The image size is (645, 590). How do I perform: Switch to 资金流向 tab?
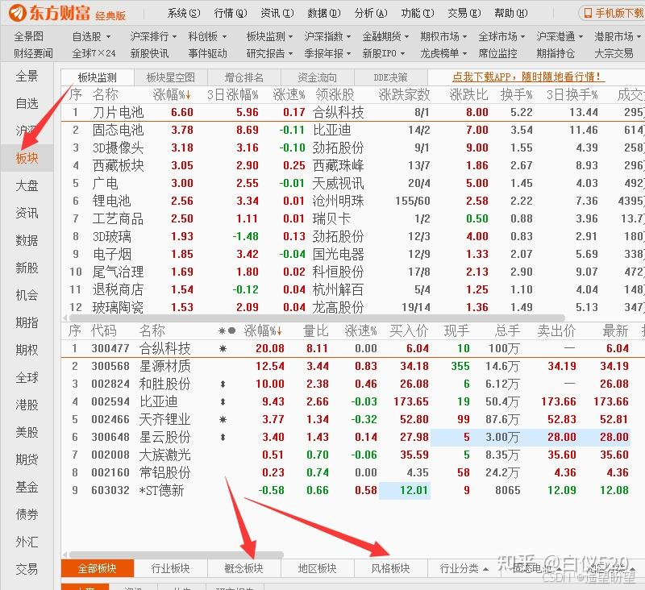tap(317, 77)
